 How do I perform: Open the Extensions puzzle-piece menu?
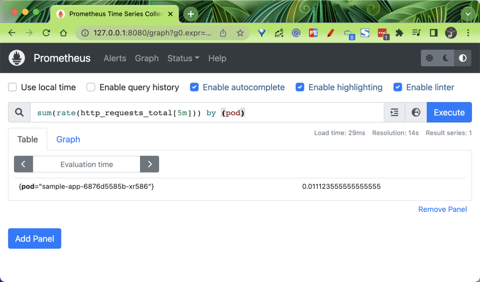click(x=399, y=33)
